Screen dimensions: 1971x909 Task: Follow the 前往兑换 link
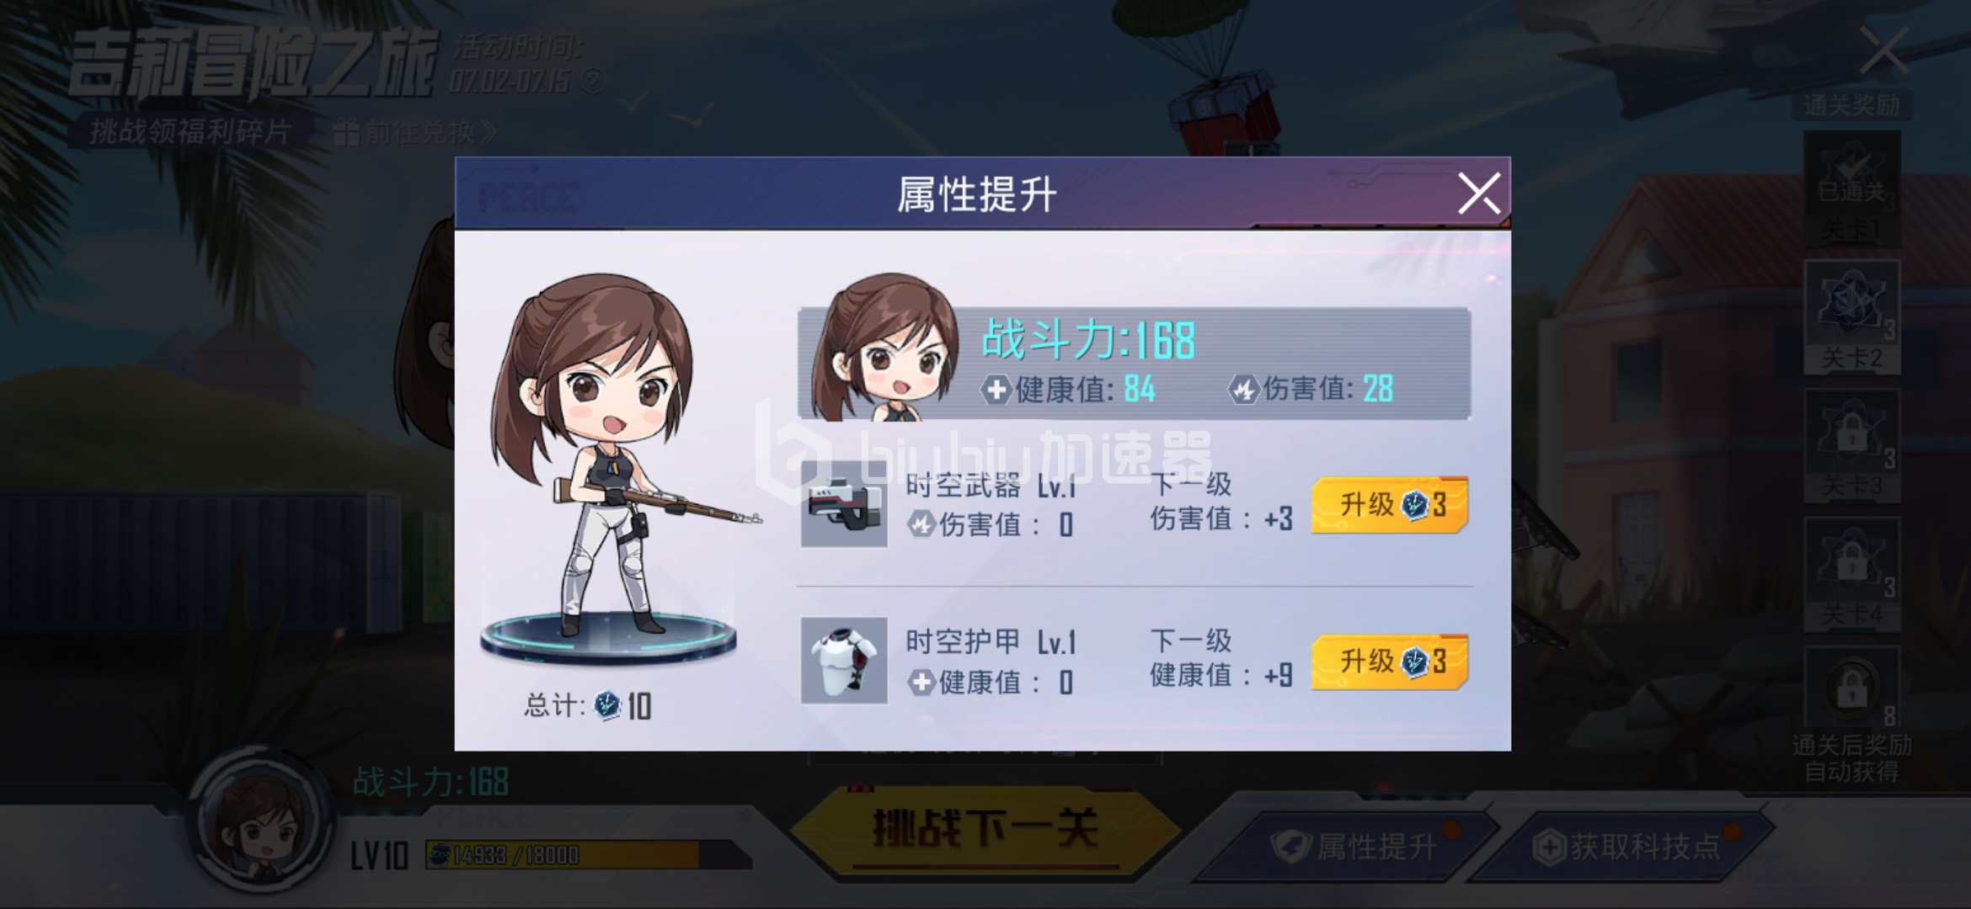415,132
